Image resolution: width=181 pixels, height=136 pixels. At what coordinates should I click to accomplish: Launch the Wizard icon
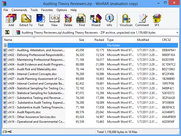tap(96, 18)
